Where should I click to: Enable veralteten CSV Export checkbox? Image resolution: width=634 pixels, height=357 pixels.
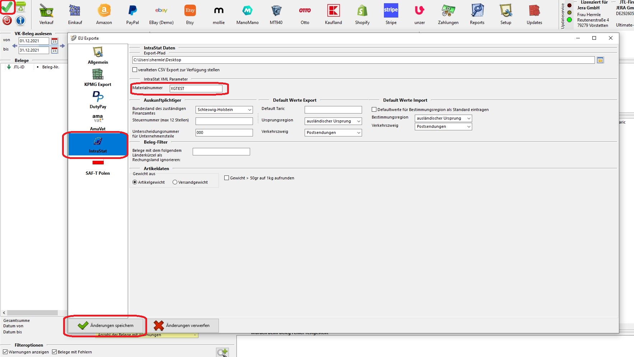pyautogui.click(x=135, y=70)
